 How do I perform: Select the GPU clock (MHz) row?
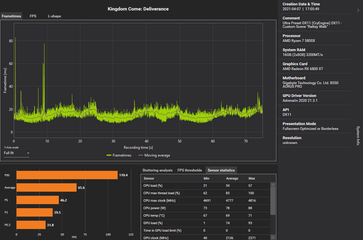206,238
